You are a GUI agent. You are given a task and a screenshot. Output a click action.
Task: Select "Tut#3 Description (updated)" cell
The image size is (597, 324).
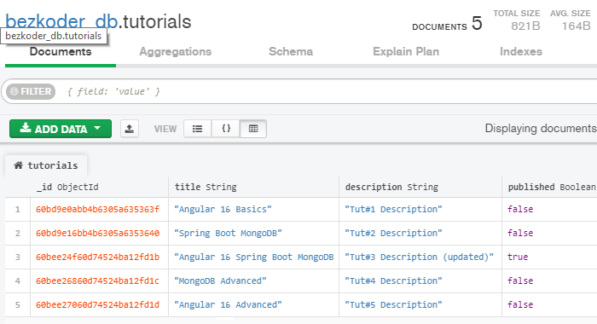pos(420,257)
